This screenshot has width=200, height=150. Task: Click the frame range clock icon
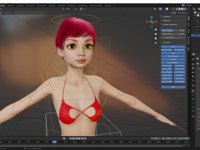point(163,138)
